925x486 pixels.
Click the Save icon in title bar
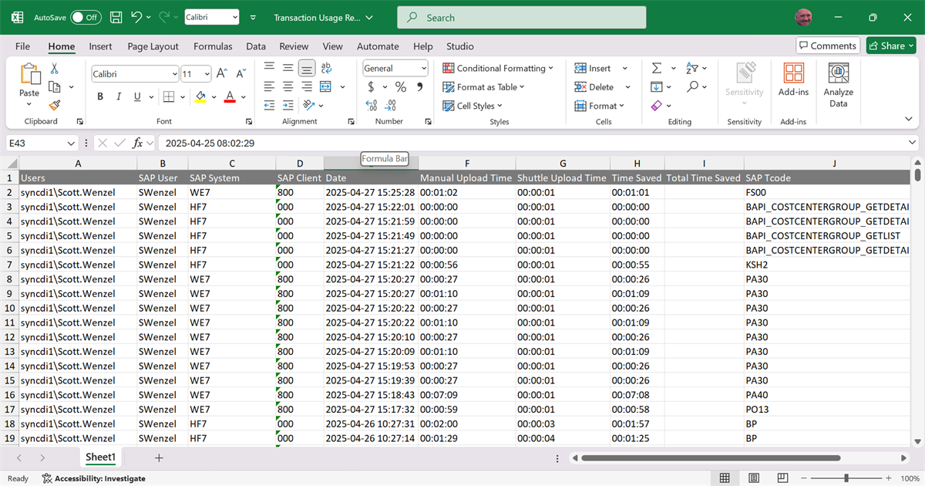click(x=116, y=17)
